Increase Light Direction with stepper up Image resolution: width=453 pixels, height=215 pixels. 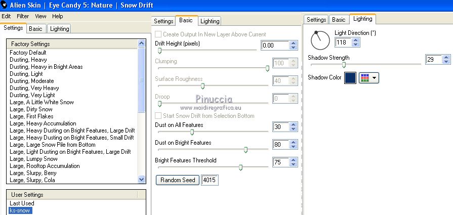coord(356,40)
